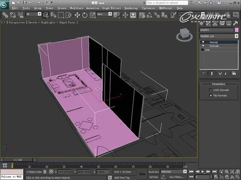
Task: Open the Modifier List dropdown
Action: tap(219, 36)
